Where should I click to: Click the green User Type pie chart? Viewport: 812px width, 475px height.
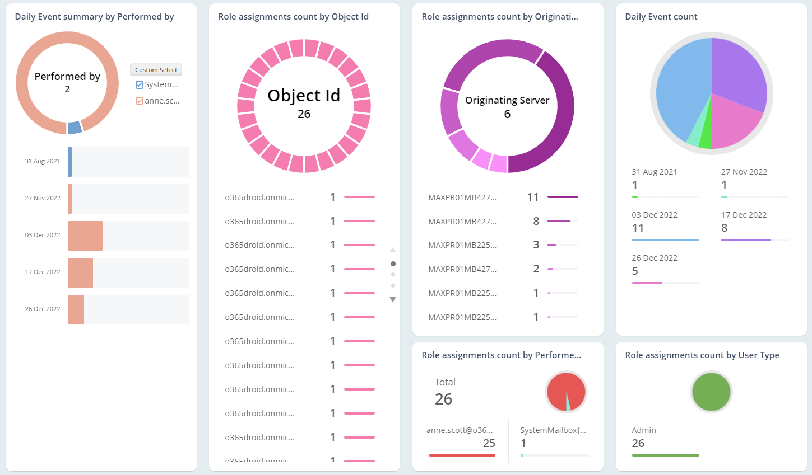coord(711,392)
